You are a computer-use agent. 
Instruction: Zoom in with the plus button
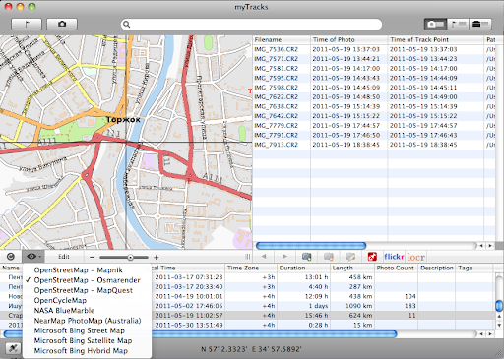click(157, 258)
